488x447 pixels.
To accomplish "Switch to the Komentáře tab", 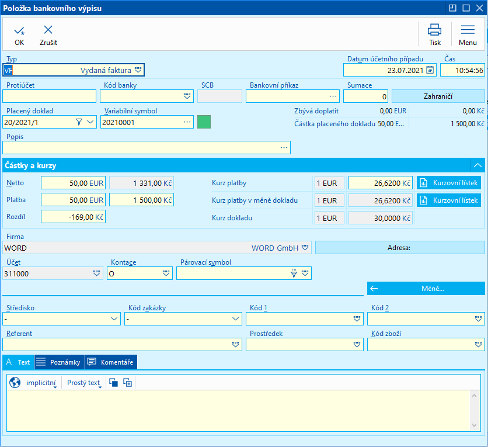I will [x=111, y=362].
